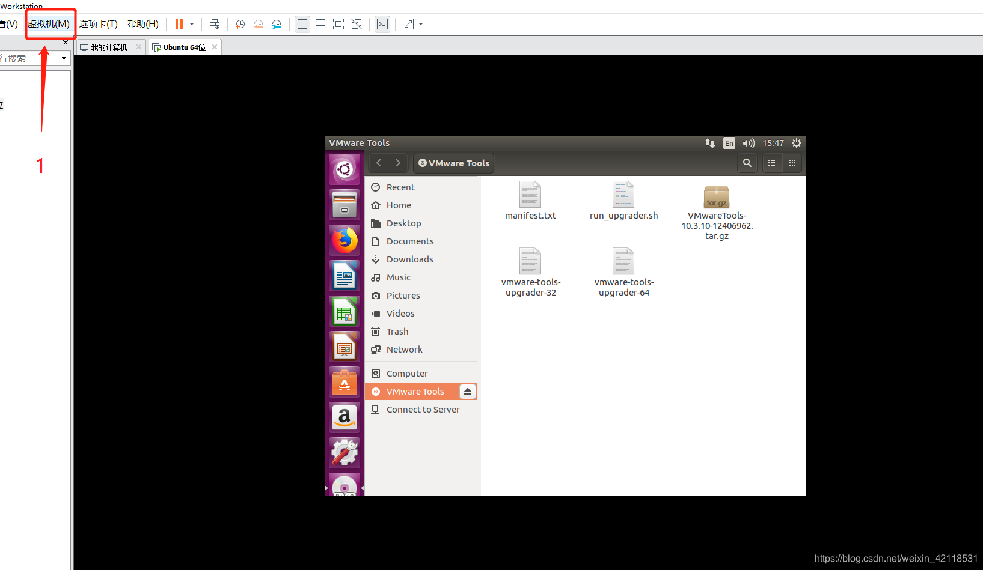Open System Settings from the dock

pos(345,453)
